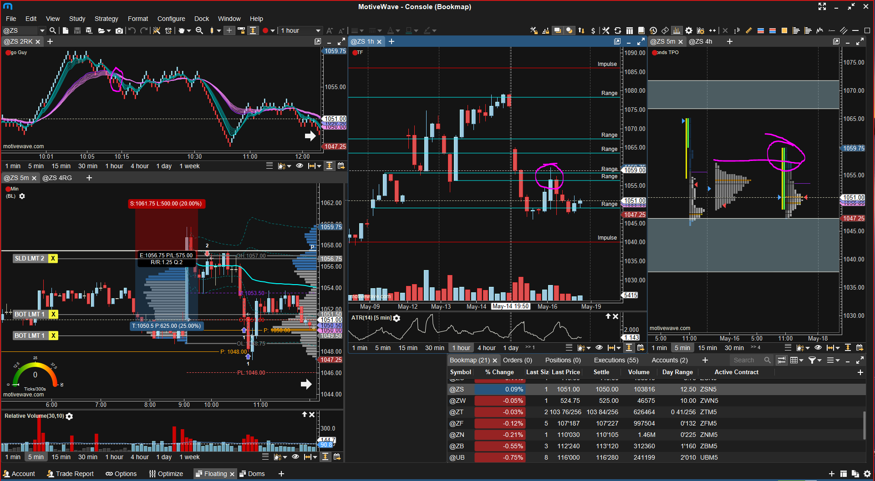Screen dimensions: 875x481
Task: Click the clock history icon in toolbar
Action: coord(653,30)
